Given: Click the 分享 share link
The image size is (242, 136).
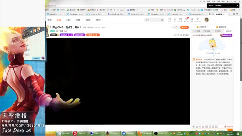Looking at the screenshot, I should pyautogui.click(x=176, y=35).
